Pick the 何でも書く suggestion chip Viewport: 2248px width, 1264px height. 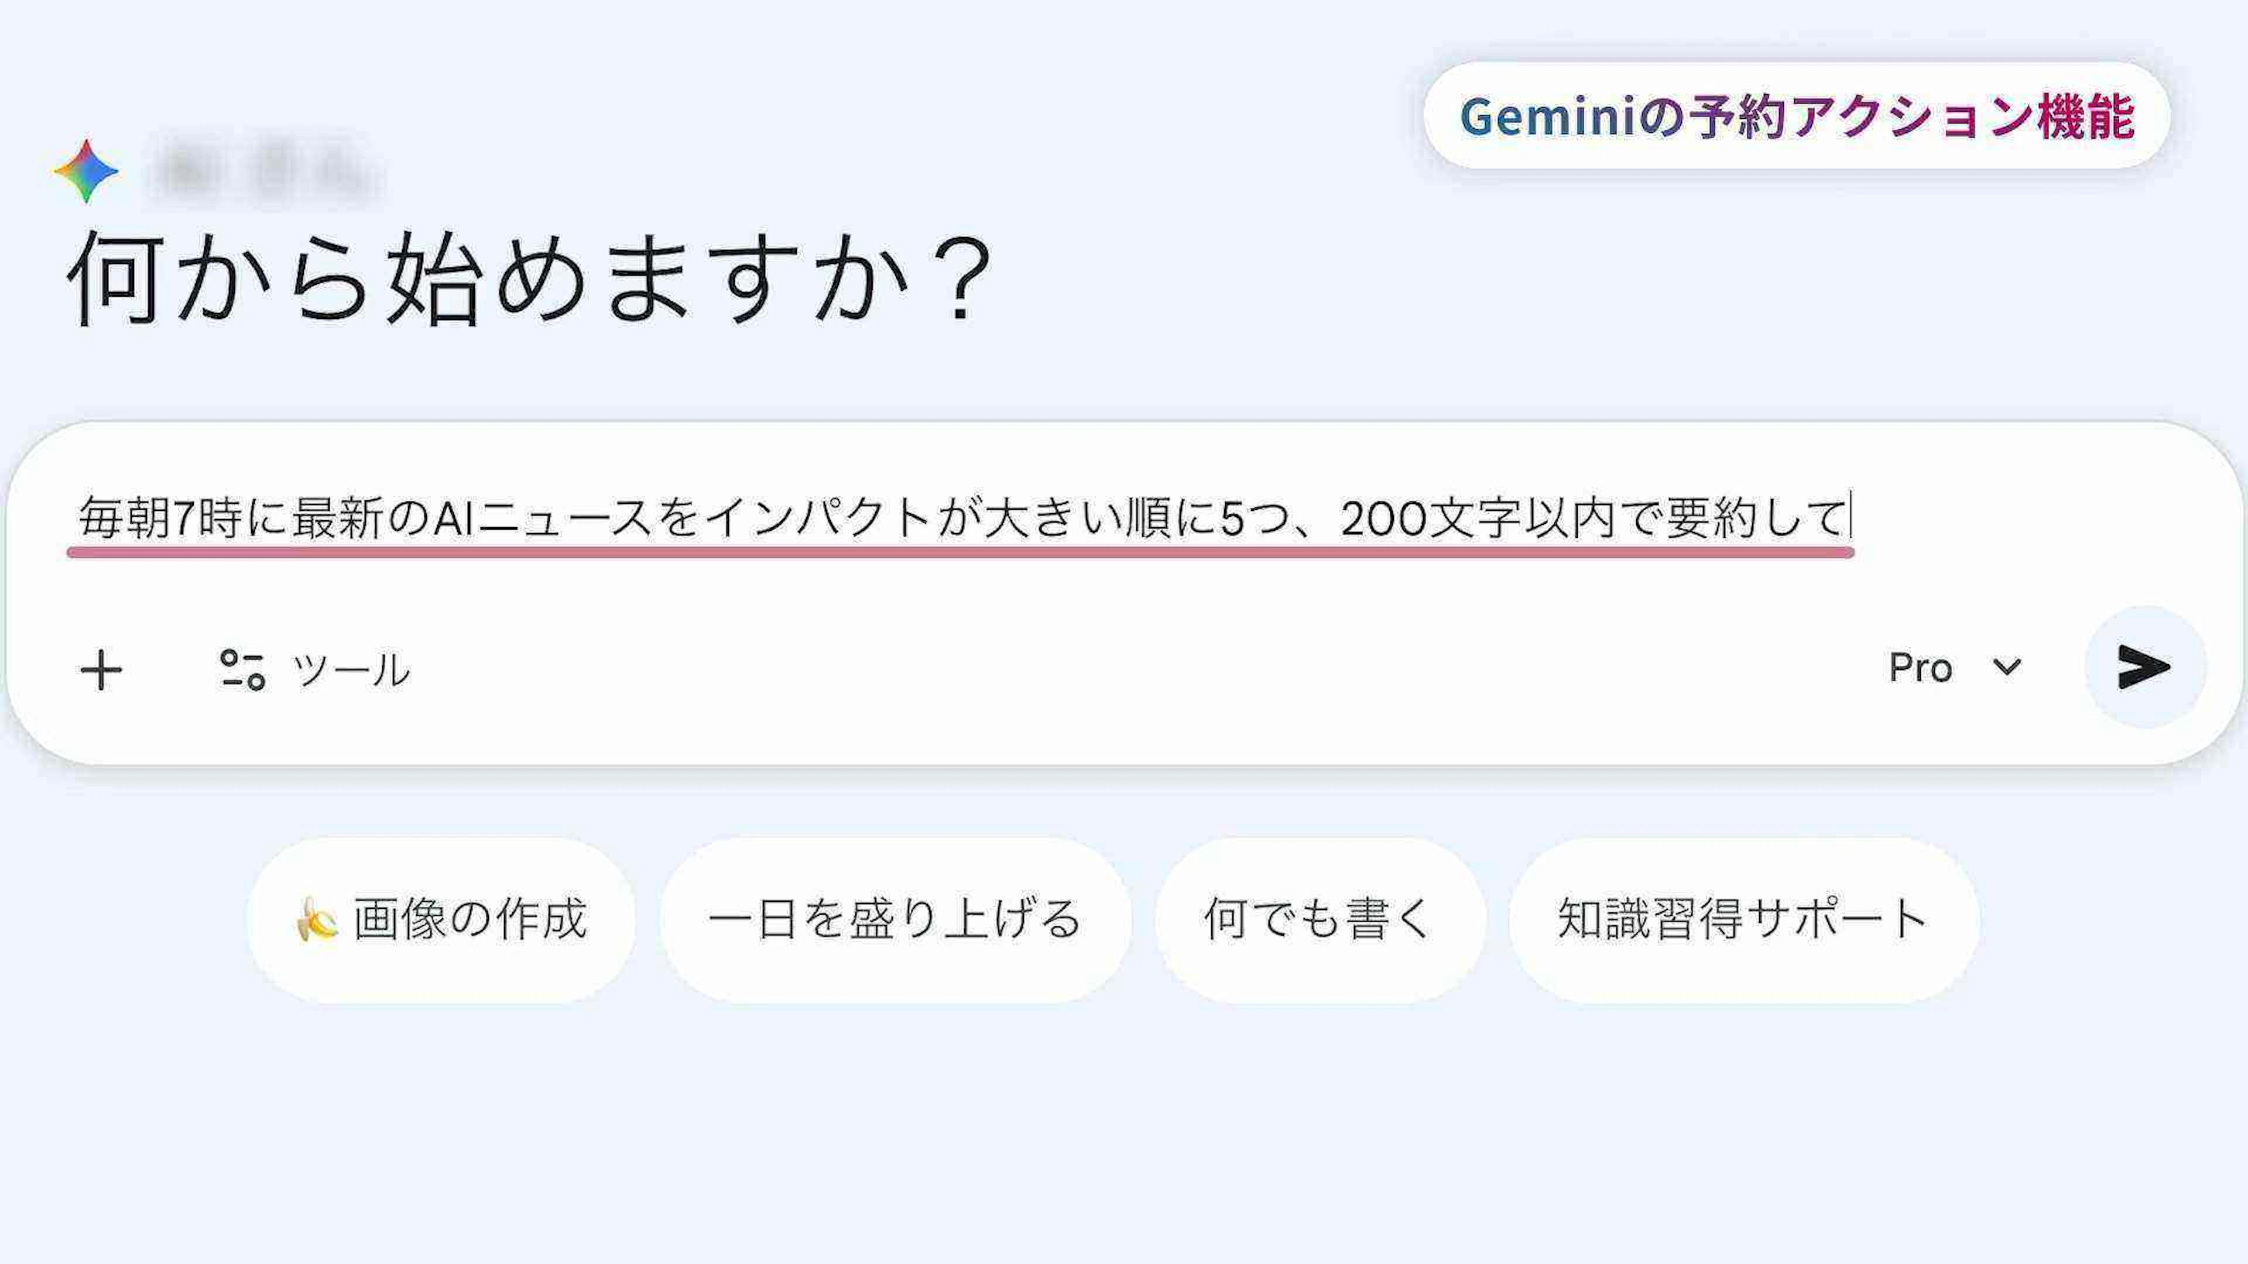[1318, 920]
